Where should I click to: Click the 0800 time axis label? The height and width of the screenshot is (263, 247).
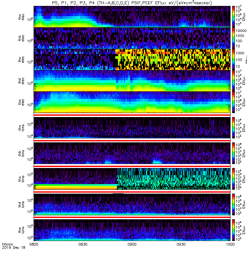(x=34, y=244)
